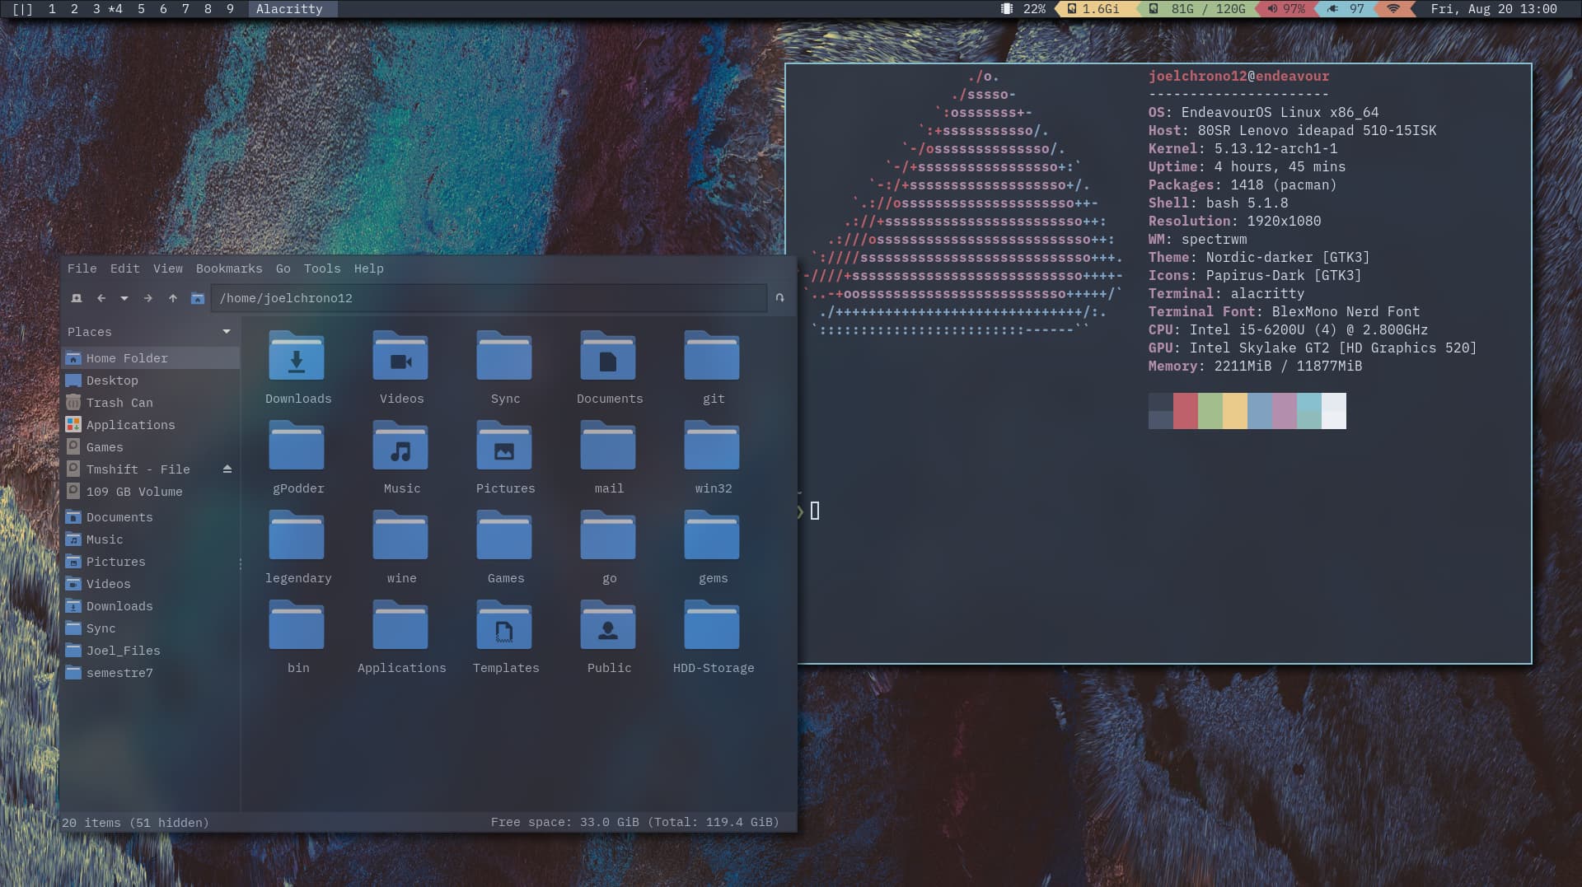1582x887 pixels.
Task: Select Desktop in Places sidebar
Action: pyautogui.click(x=151, y=380)
